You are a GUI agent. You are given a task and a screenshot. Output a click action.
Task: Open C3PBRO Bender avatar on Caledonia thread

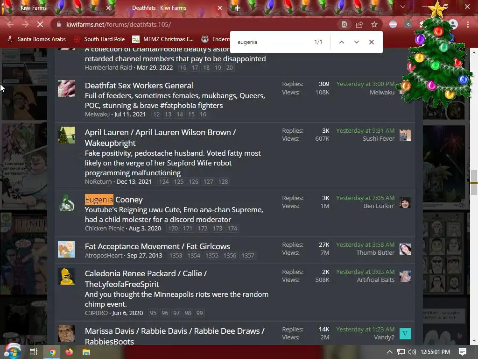(66, 276)
